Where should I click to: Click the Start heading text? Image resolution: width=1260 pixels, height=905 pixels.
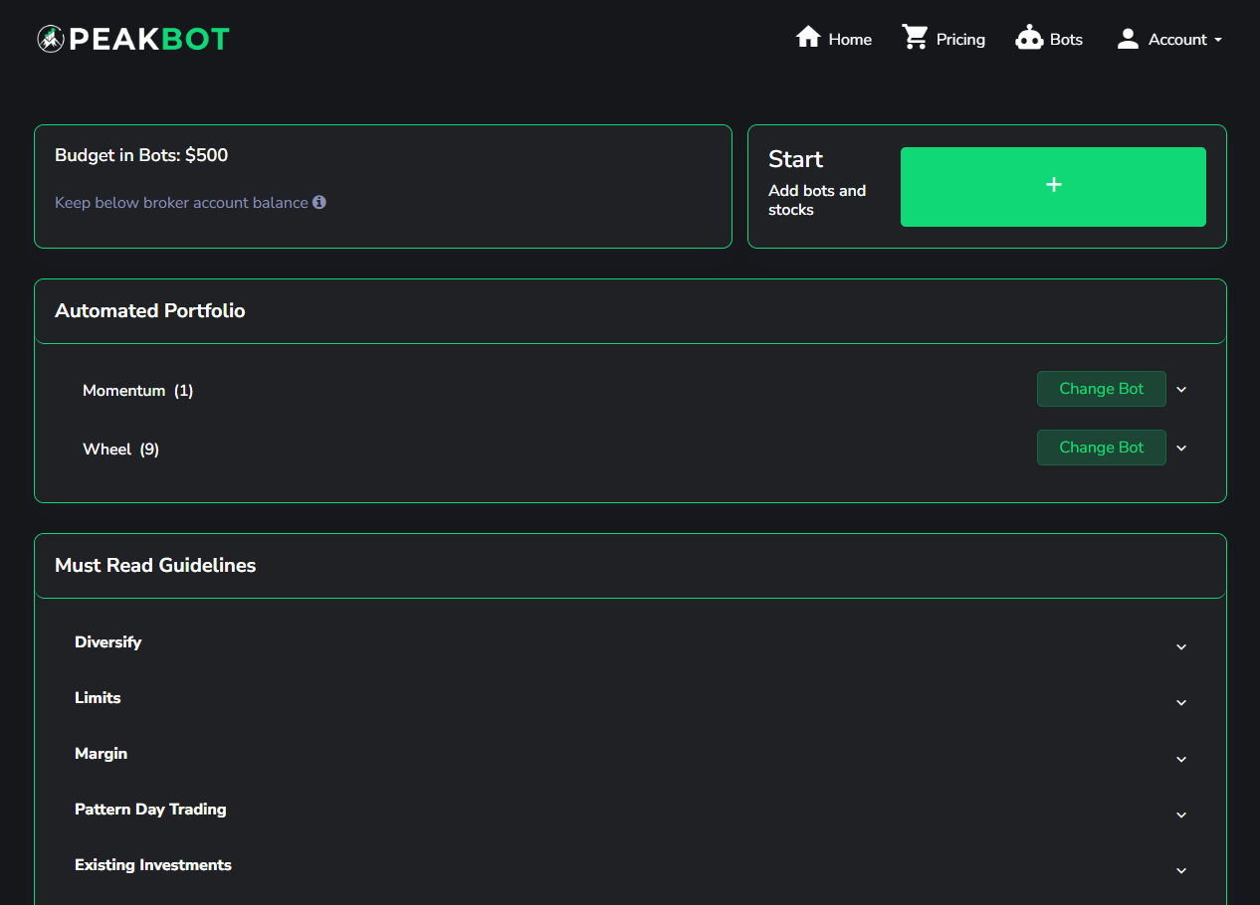click(x=795, y=159)
